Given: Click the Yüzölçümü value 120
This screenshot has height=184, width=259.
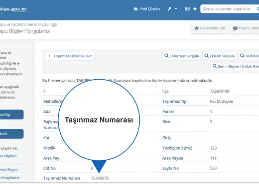Looking at the screenshot, I should click(x=213, y=148).
